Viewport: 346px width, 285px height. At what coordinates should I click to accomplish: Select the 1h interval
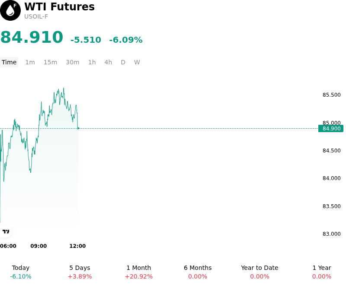click(92, 62)
